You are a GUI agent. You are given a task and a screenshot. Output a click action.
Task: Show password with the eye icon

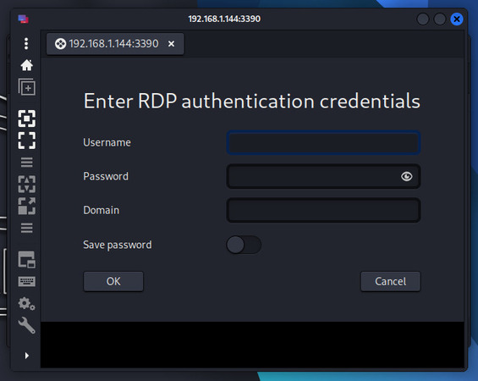406,176
